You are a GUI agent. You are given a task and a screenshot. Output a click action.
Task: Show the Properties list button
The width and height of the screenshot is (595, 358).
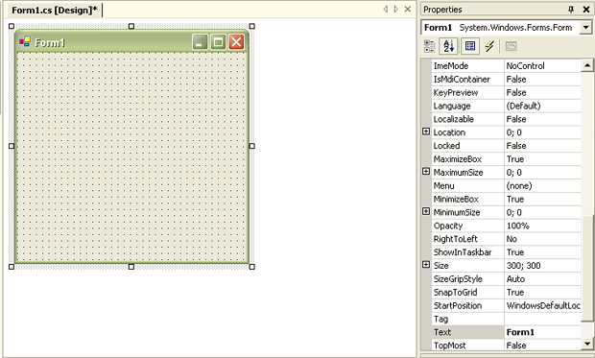pyautogui.click(x=470, y=46)
